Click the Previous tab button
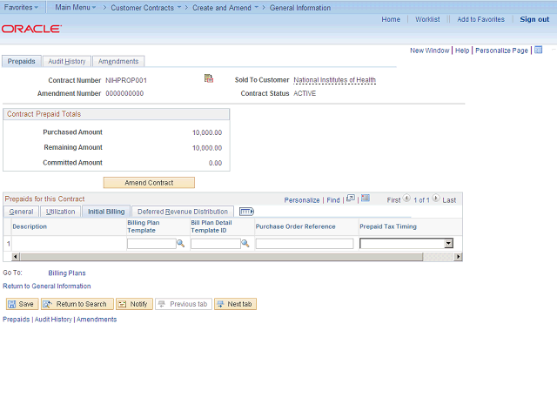557x418 pixels. (x=184, y=304)
